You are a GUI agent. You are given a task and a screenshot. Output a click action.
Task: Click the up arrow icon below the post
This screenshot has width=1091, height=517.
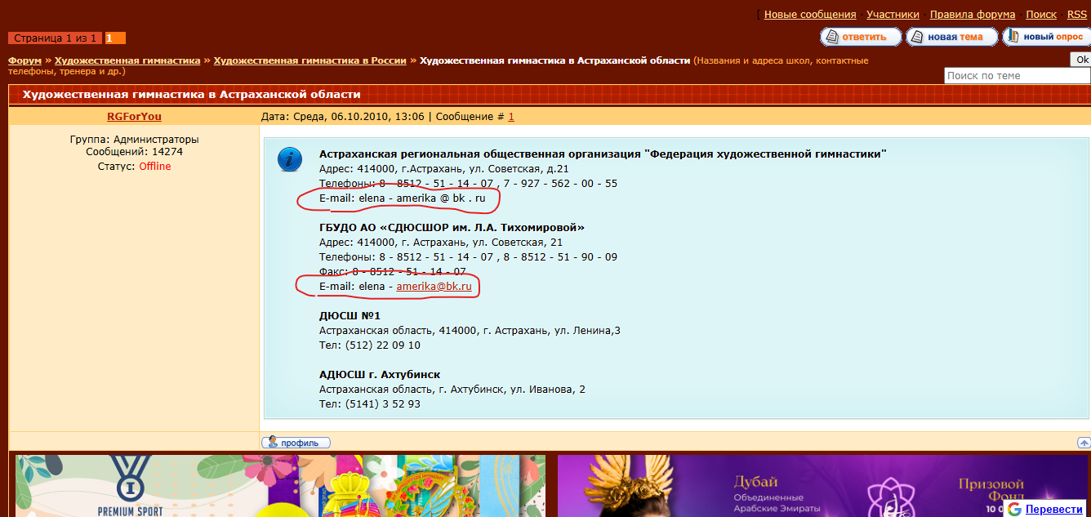click(1083, 443)
